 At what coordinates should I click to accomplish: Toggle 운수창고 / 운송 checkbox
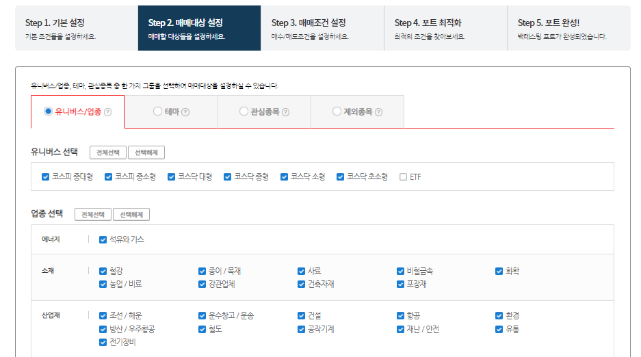(202, 316)
